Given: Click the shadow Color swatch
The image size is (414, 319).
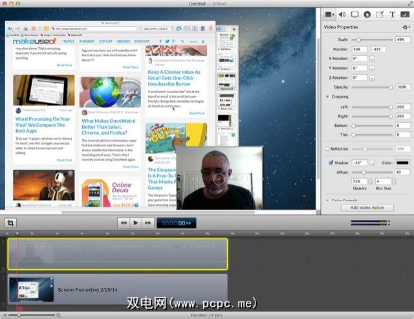Looking at the screenshot, I should pos(402,162).
